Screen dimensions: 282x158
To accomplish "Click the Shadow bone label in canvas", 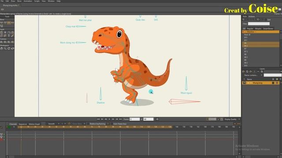I will 100,103.
